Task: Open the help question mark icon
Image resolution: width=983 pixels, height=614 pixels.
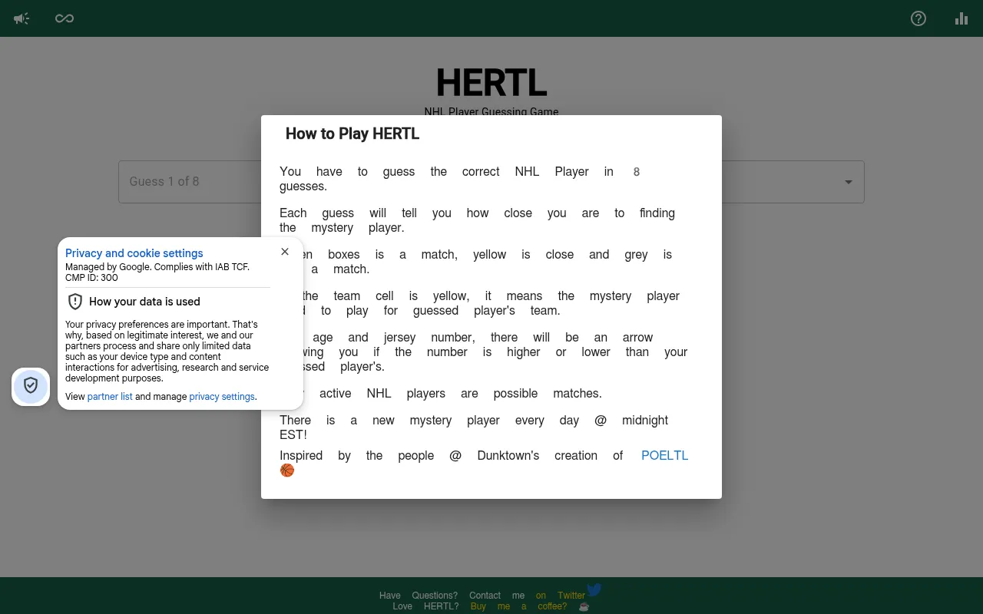Action: pos(918,18)
